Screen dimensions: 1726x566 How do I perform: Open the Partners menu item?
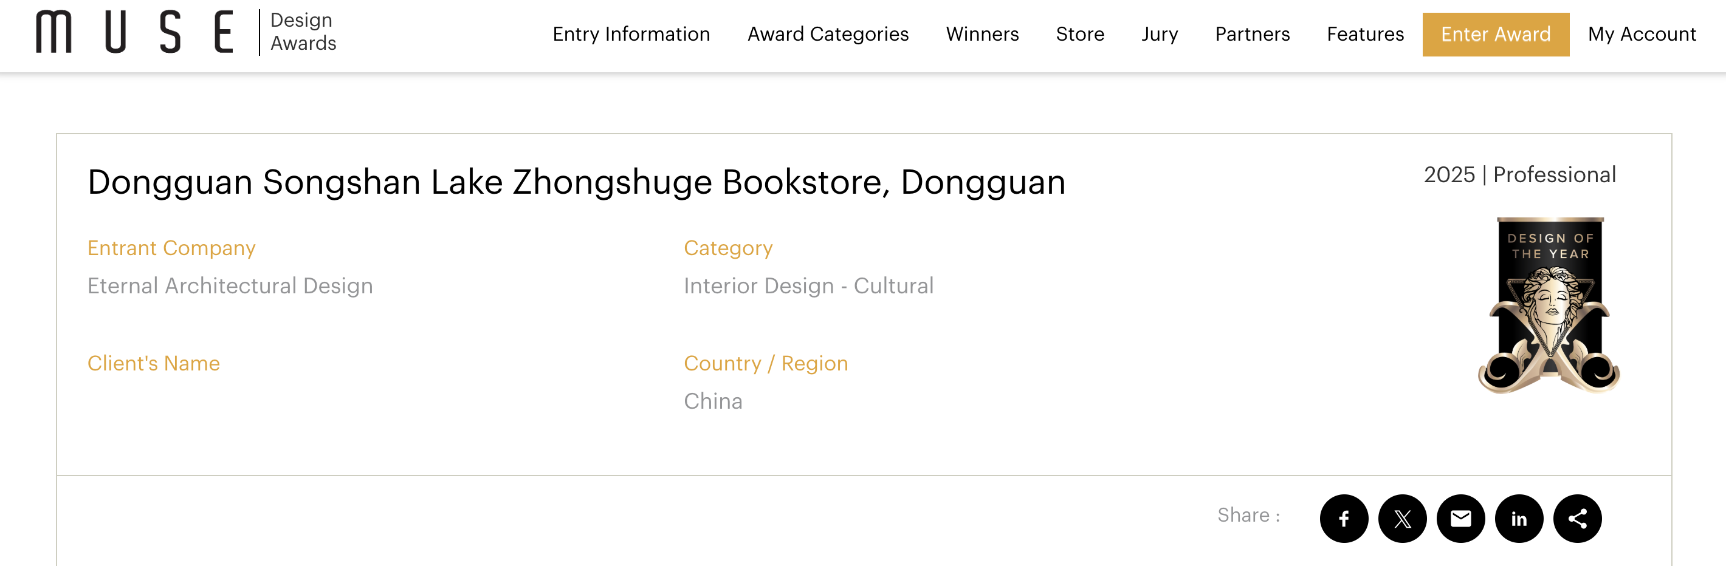(1253, 34)
